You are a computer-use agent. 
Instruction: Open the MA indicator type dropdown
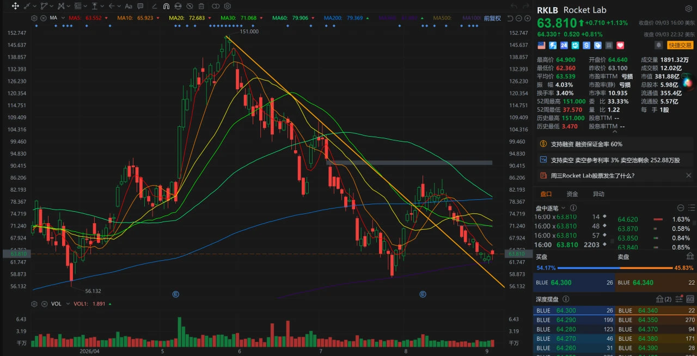click(63, 18)
